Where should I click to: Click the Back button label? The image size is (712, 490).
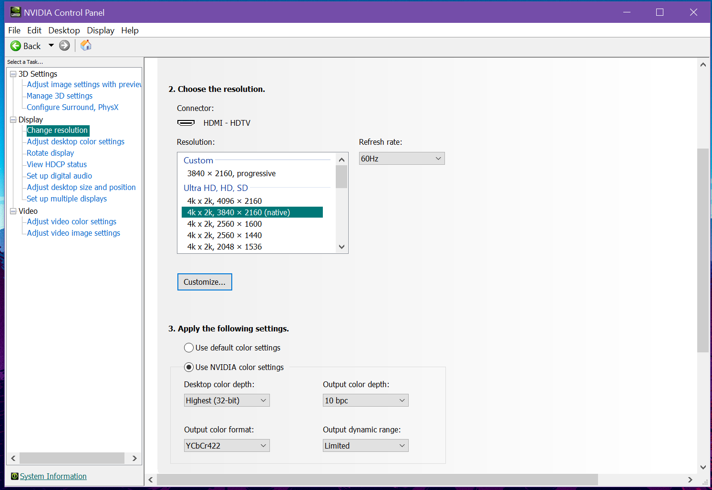point(32,46)
